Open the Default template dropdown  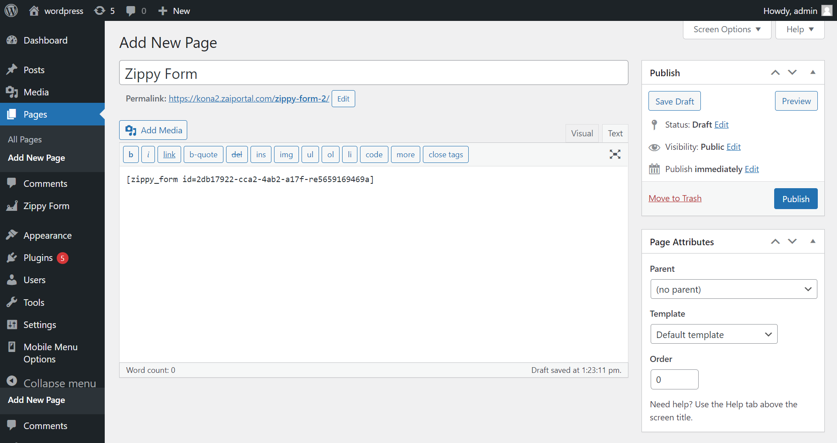click(x=713, y=334)
